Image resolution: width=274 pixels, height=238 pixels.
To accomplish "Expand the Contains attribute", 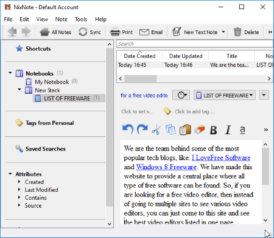I will coord(19,197).
